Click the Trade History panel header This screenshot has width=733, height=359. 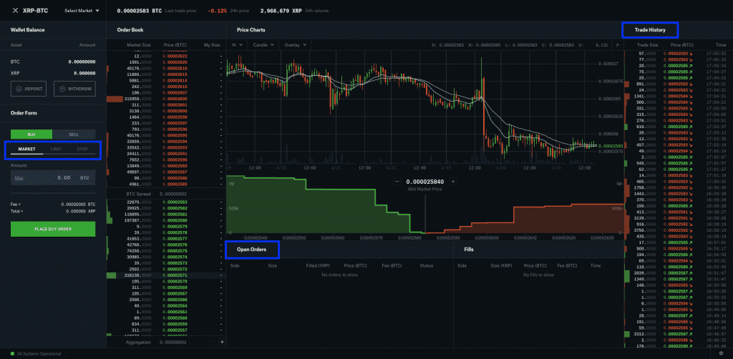pyautogui.click(x=649, y=30)
